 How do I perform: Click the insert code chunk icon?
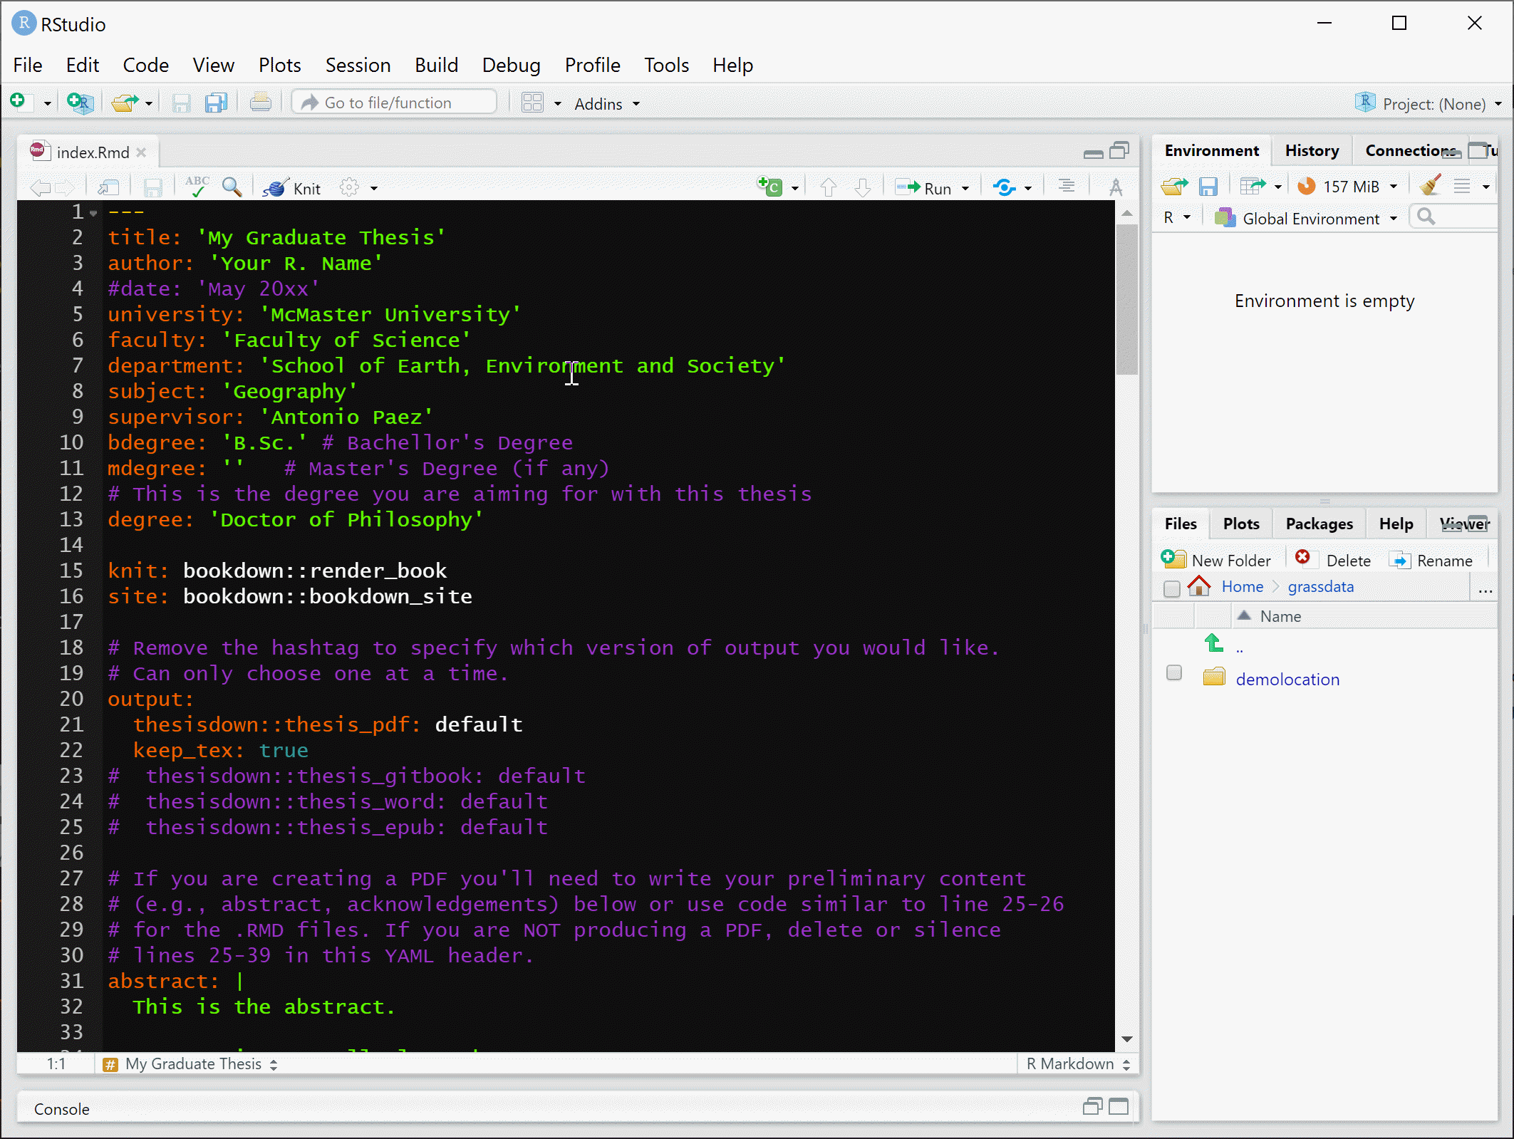770,187
